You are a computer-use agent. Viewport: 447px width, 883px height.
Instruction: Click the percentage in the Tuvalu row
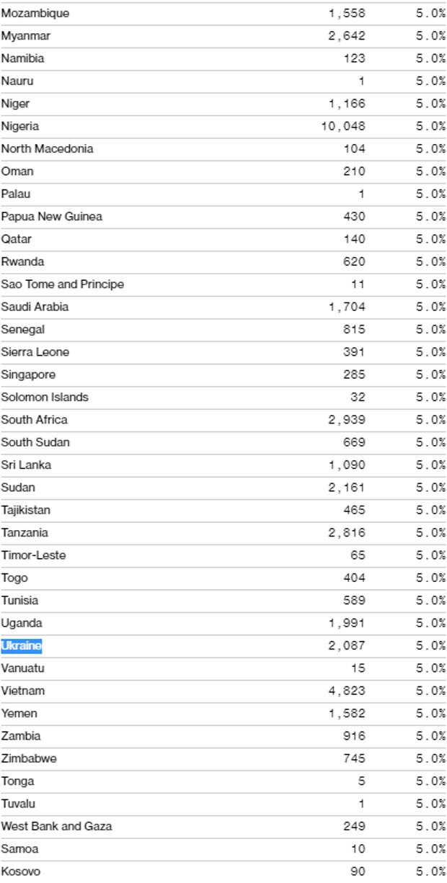pyautogui.click(x=430, y=804)
